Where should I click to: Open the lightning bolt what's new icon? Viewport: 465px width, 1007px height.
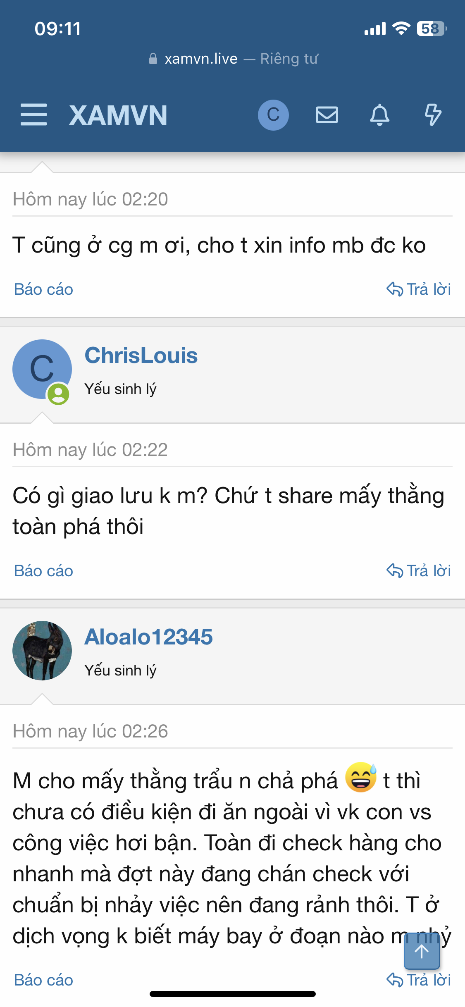click(433, 115)
